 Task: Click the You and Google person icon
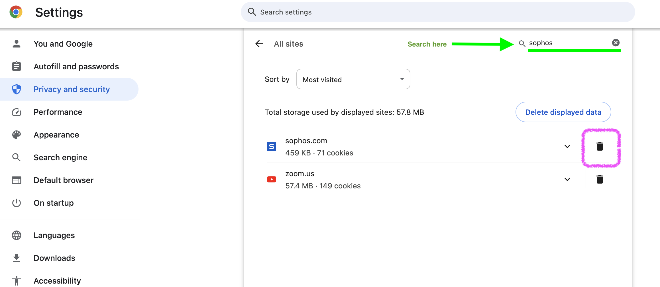click(17, 44)
